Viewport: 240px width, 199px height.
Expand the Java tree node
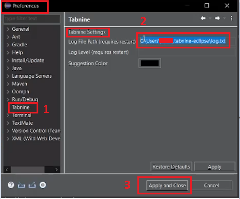pos(8,68)
